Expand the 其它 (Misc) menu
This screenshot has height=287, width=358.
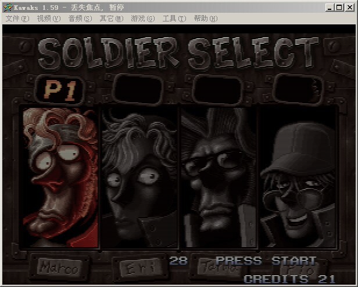click(x=111, y=19)
